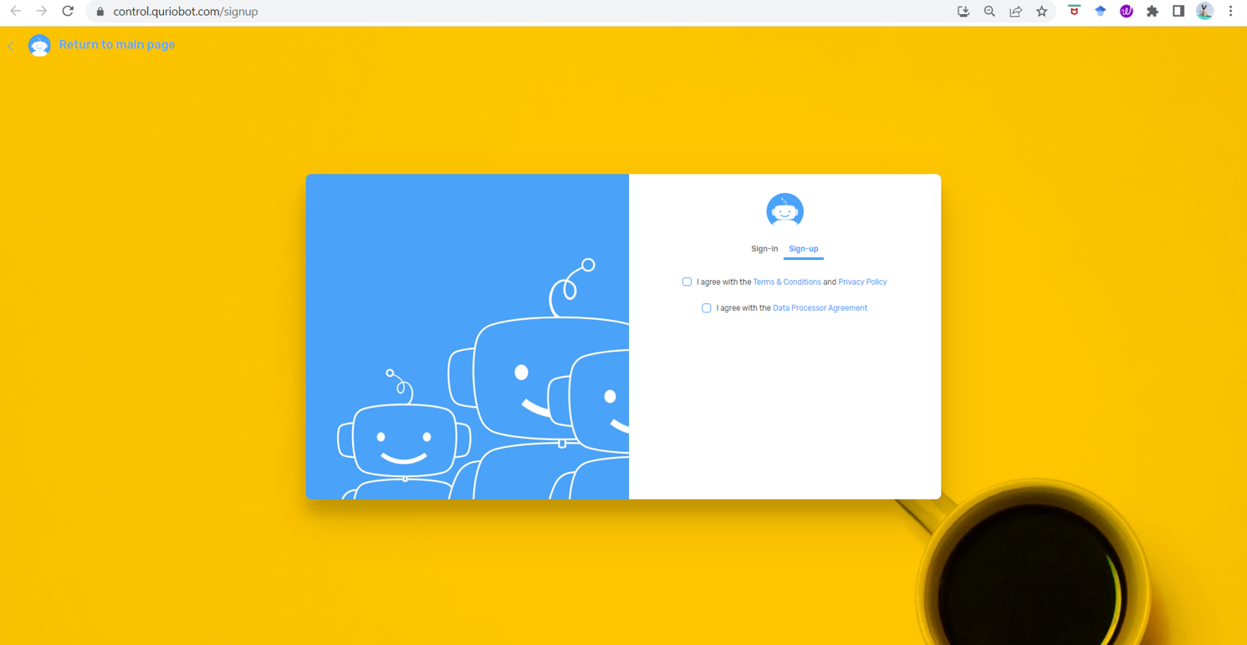Select the Sign-up tab
Image resolution: width=1247 pixels, height=645 pixels.
click(x=803, y=249)
